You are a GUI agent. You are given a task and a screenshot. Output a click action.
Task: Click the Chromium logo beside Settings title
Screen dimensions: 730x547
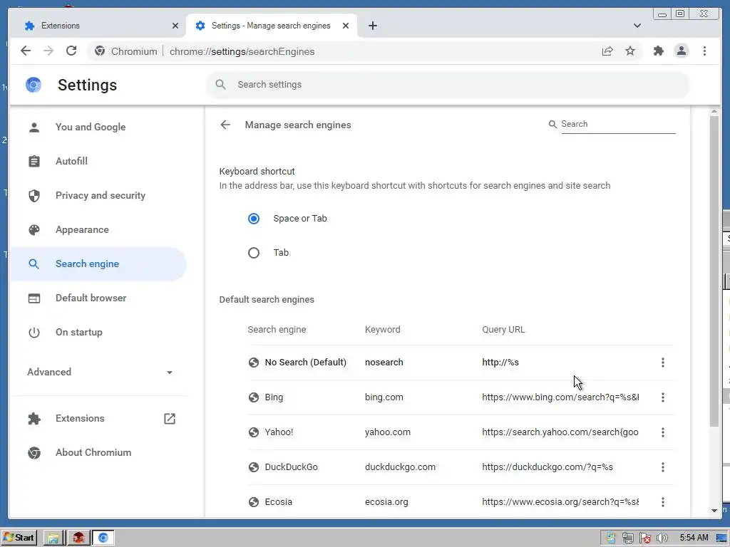(34, 85)
